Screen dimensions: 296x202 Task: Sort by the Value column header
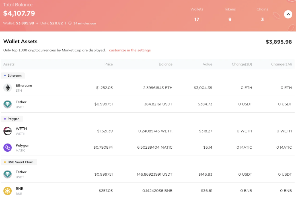click(207, 64)
